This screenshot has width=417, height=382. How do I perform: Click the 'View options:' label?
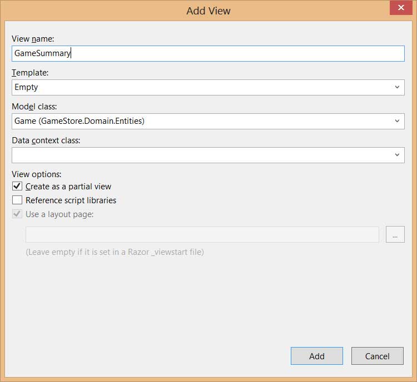click(x=37, y=174)
